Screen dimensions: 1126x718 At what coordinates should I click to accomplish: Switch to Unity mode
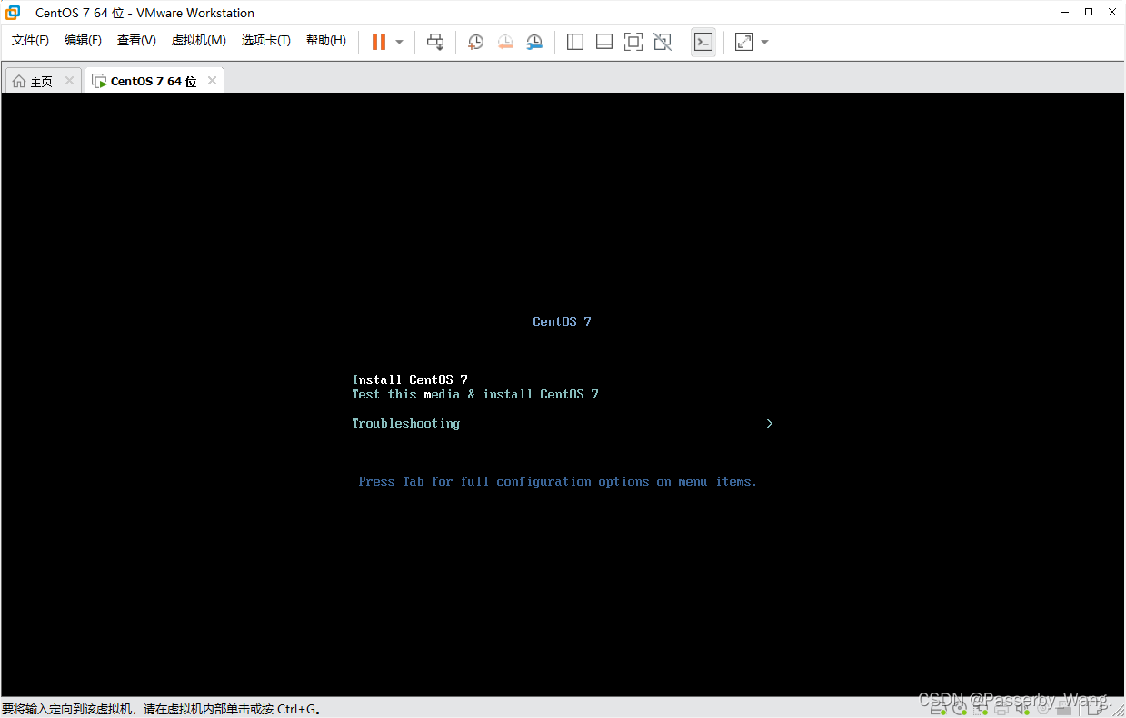tap(663, 42)
